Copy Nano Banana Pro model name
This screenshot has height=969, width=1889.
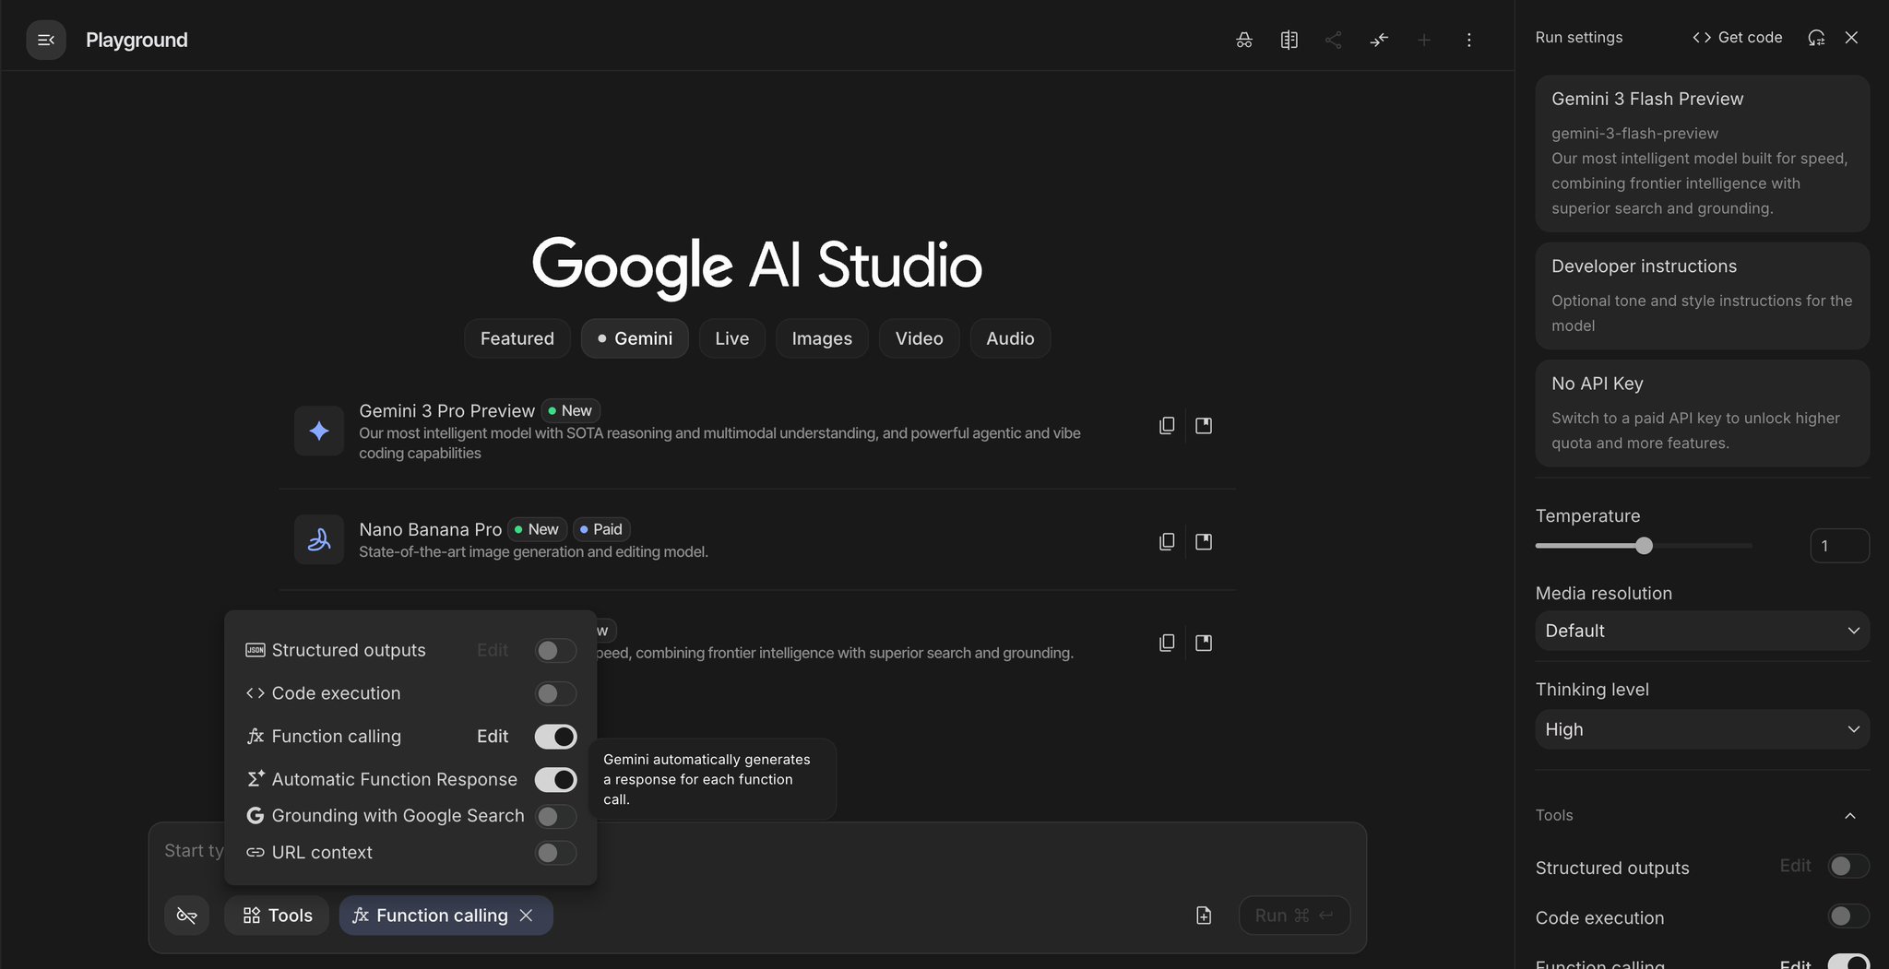tap(1167, 541)
